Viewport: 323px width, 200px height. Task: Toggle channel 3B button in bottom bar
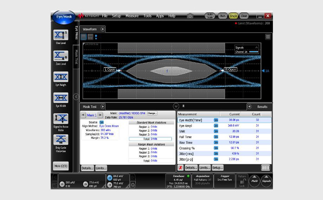coord(109,185)
